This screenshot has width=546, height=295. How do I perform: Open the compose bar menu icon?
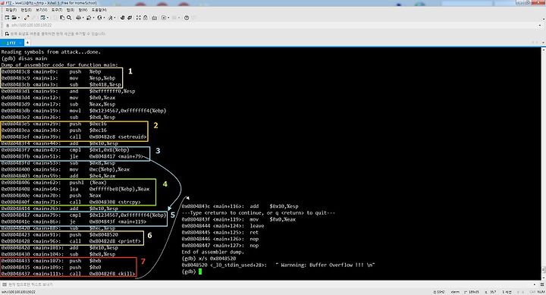(542, 284)
